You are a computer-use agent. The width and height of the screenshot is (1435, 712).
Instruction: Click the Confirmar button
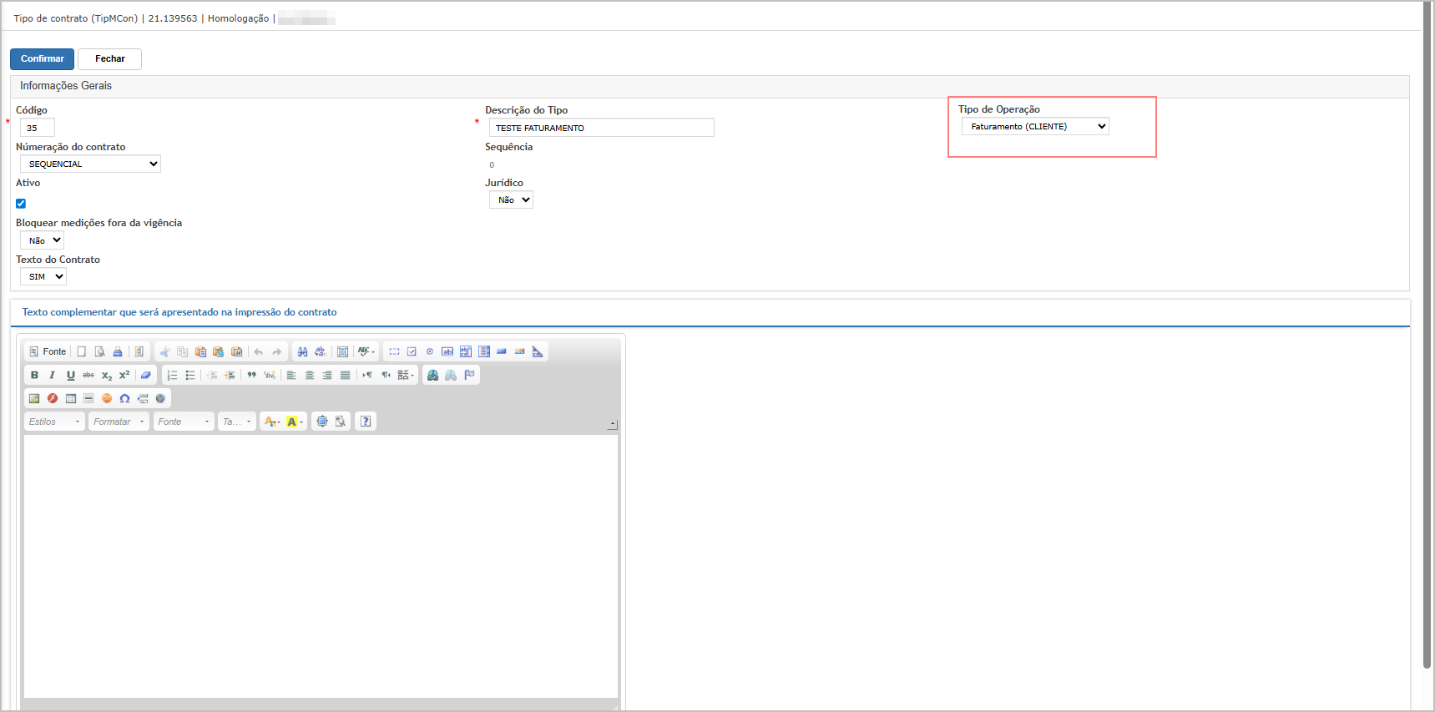(42, 58)
